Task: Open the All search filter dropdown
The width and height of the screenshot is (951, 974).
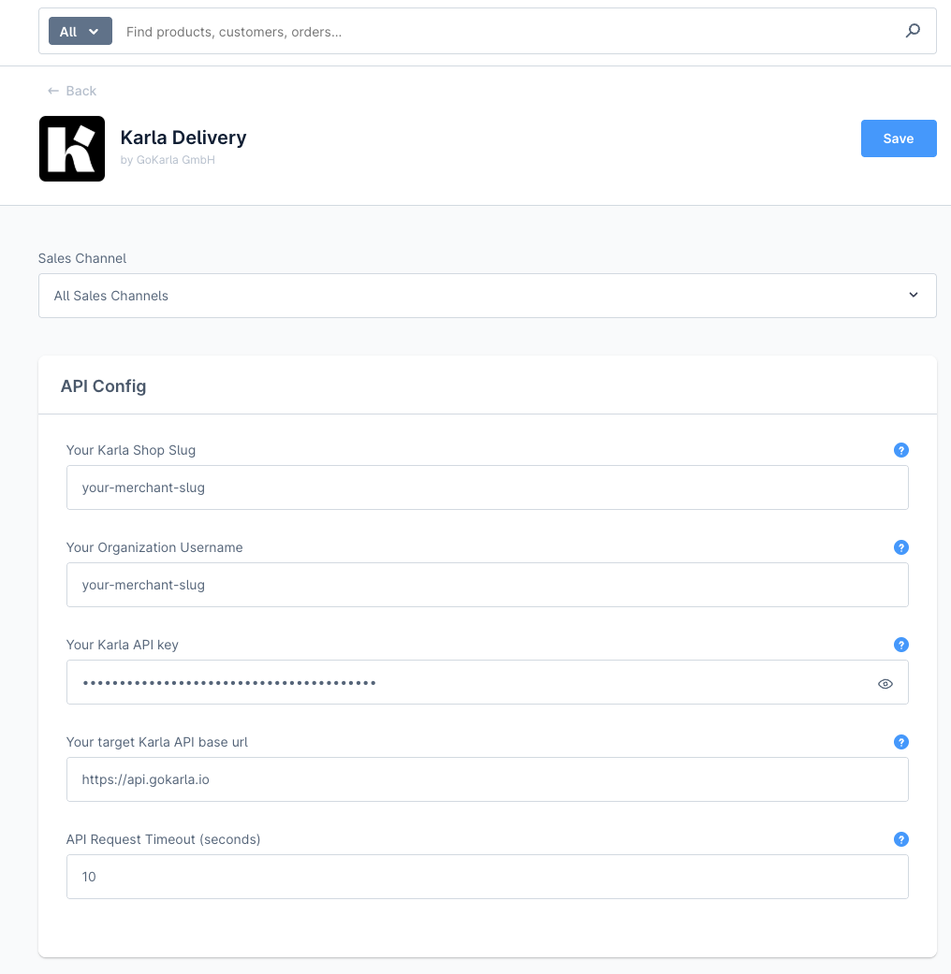Action: (80, 30)
